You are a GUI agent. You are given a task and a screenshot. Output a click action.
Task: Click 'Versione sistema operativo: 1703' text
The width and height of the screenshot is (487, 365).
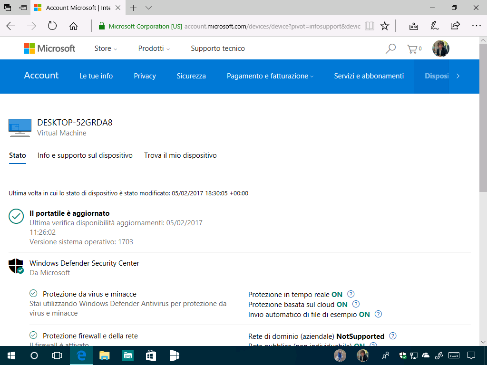[81, 242]
